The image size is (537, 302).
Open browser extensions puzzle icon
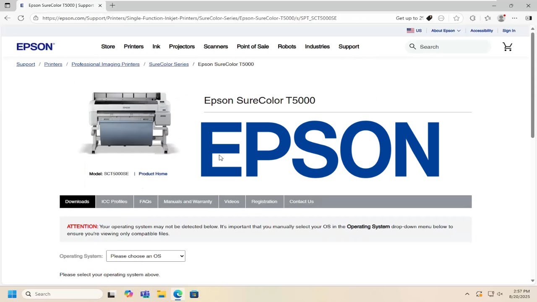click(472, 18)
